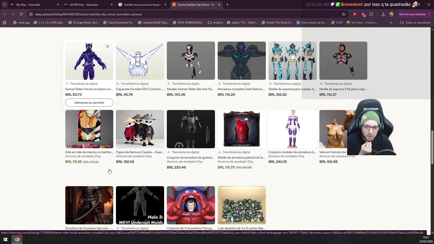The image size is (434, 244).
Task: Close the My Keys - Keymailer tab
Action: (58, 5)
